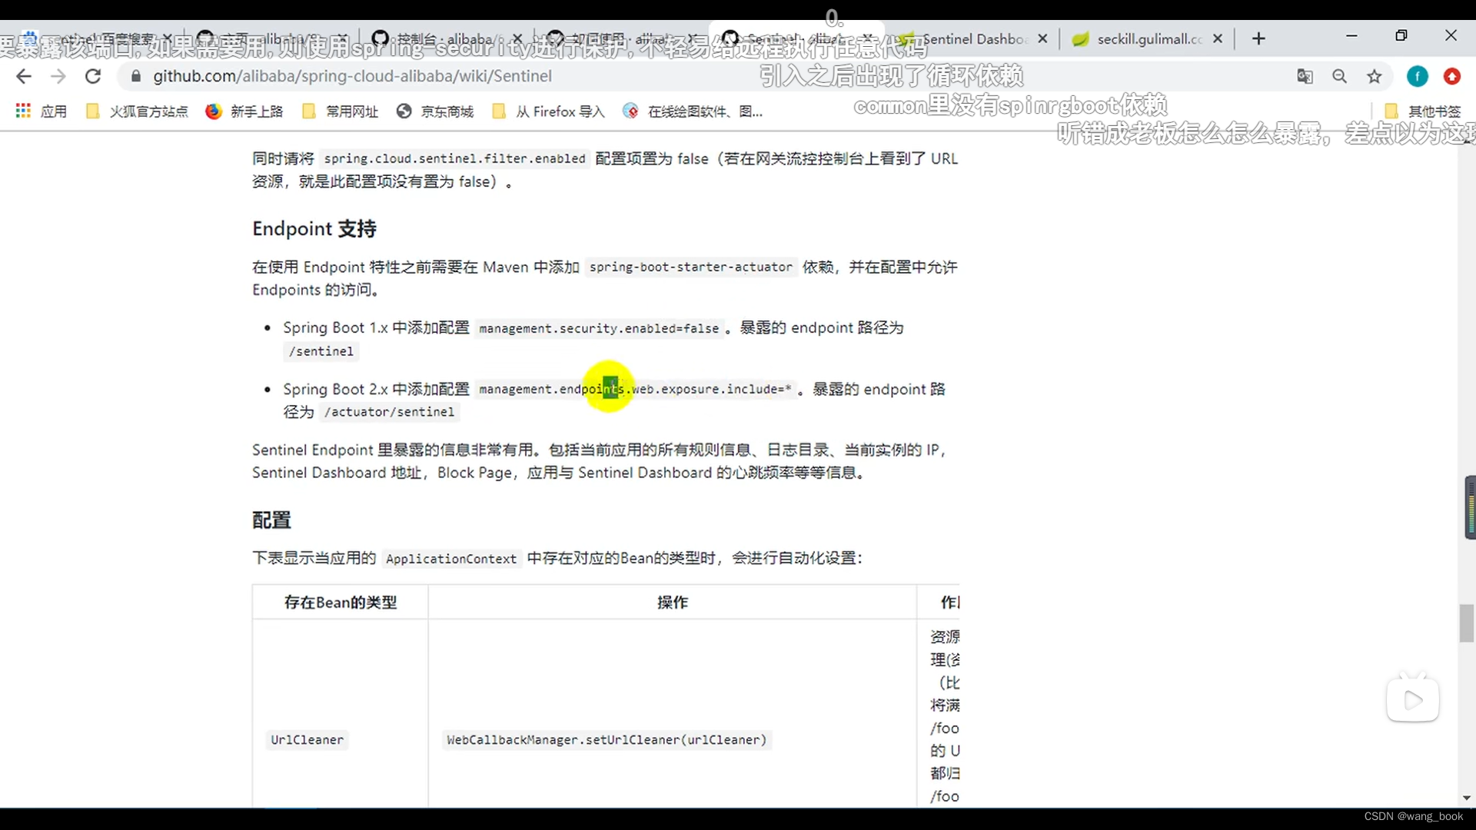Viewport: 1476px width, 830px height.
Task: Open the 常用网址 bookmark folder
Action: tap(341, 111)
